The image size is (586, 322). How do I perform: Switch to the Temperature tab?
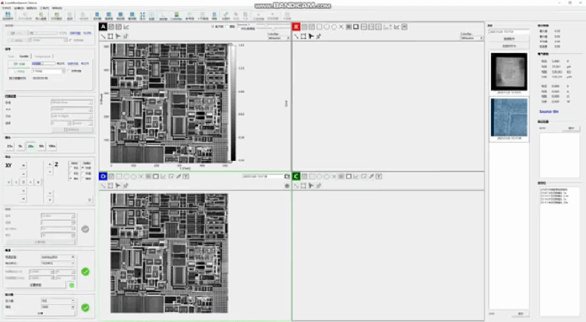[x=43, y=56]
